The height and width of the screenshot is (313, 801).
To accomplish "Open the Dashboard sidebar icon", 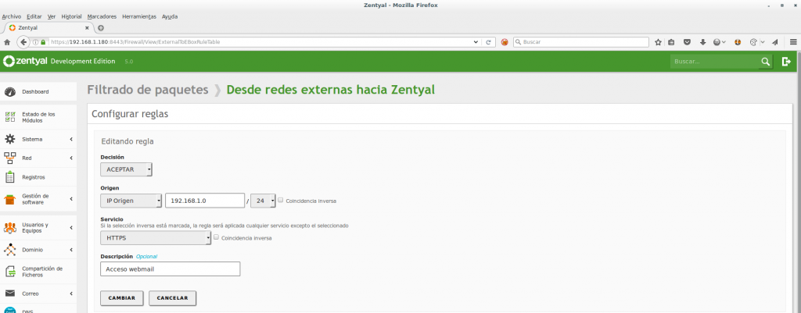I will point(10,91).
